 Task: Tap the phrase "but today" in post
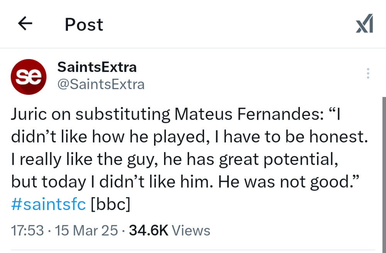(x=47, y=182)
